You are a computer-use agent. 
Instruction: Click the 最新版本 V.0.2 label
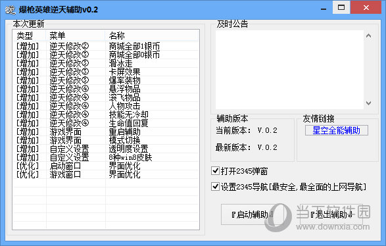click(247, 147)
